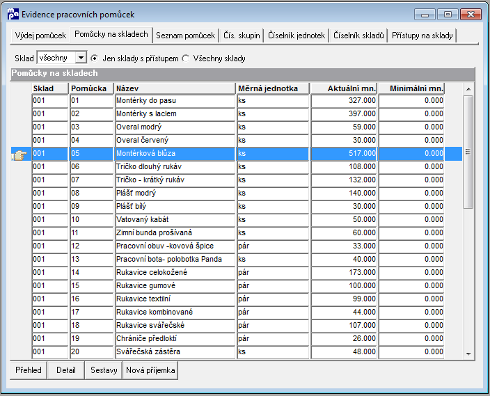Click quantity 517.000 in selected row
The height and width of the screenshot is (396, 490).
pos(344,154)
